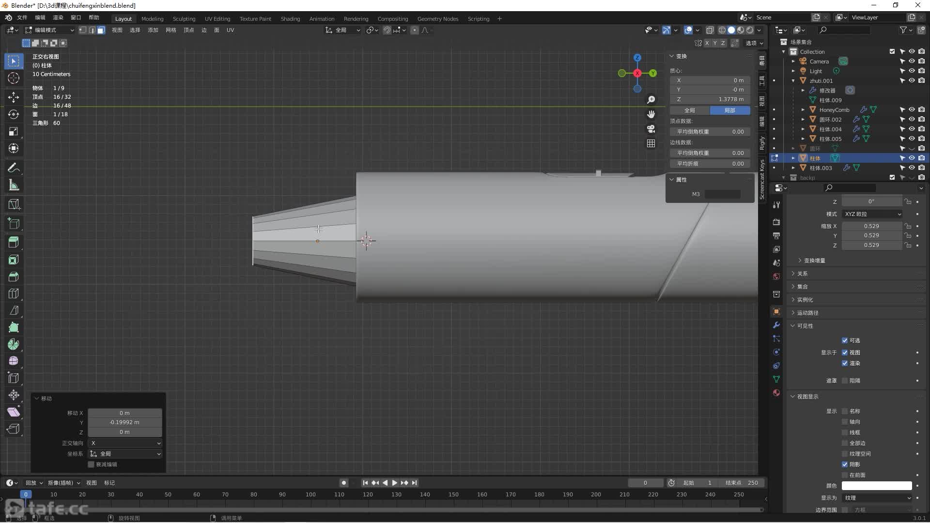930x523 pixels.
Task: Open 坐标系 全局 dropdown in move panel
Action: (125, 454)
